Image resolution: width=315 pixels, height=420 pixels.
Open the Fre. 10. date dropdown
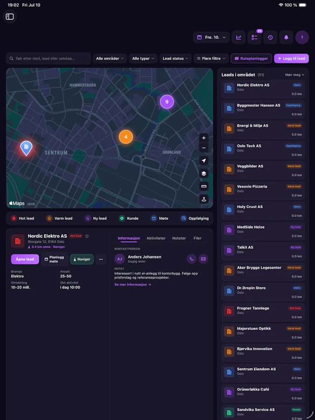click(211, 37)
